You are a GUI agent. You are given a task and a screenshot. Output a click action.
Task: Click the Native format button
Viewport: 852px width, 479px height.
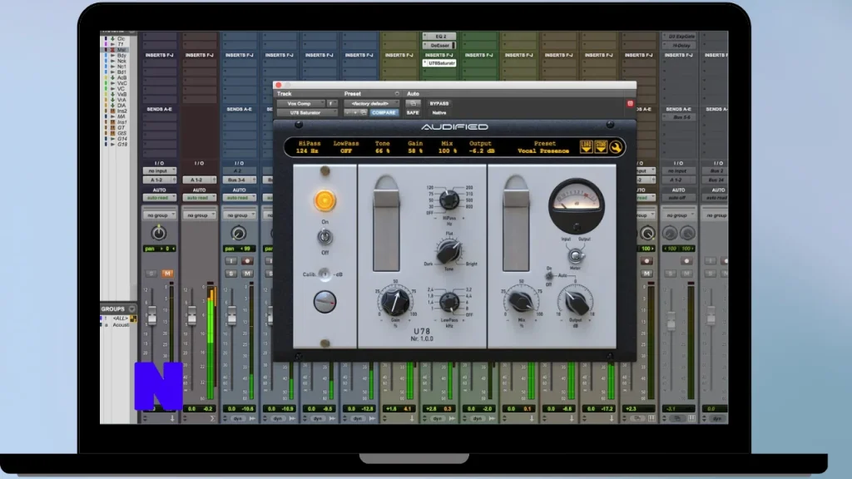point(439,113)
